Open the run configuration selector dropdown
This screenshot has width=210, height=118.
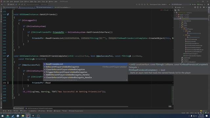coord(181,4)
